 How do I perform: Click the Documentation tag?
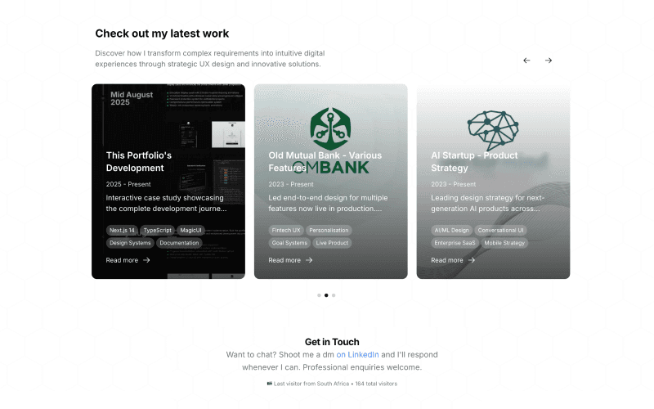click(x=179, y=243)
